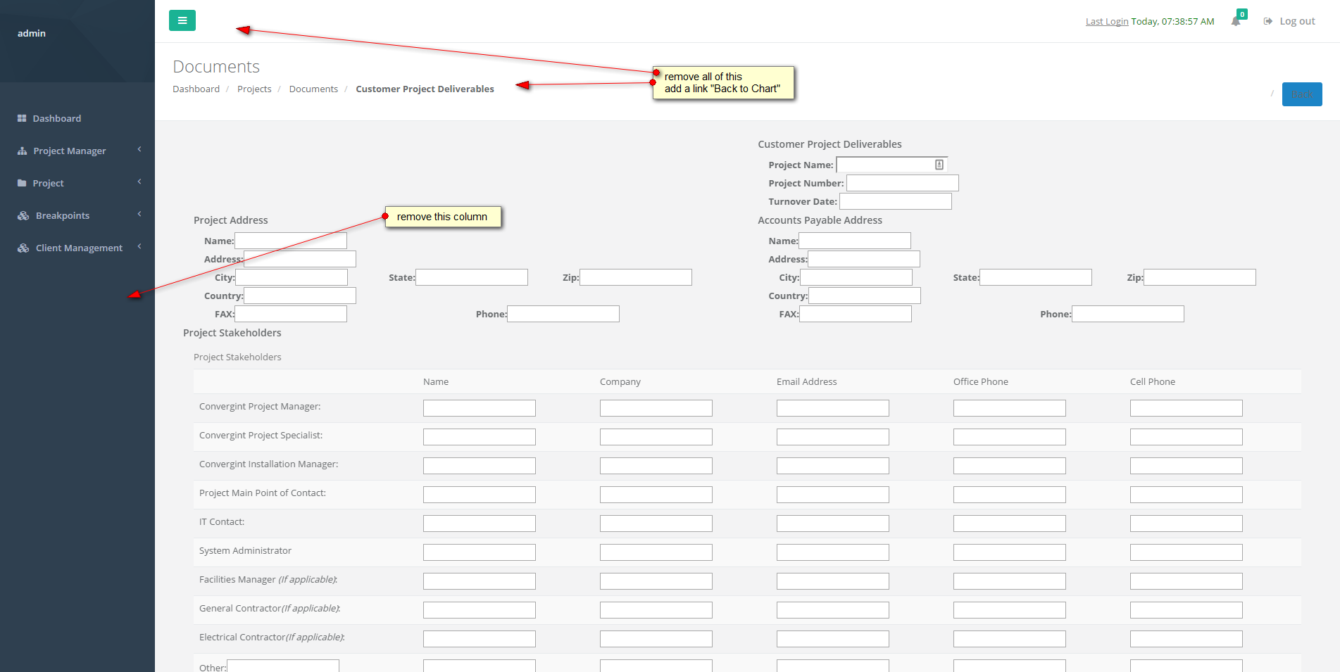
Task: Expand the Breakpoints submenu arrow
Action: click(x=139, y=214)
